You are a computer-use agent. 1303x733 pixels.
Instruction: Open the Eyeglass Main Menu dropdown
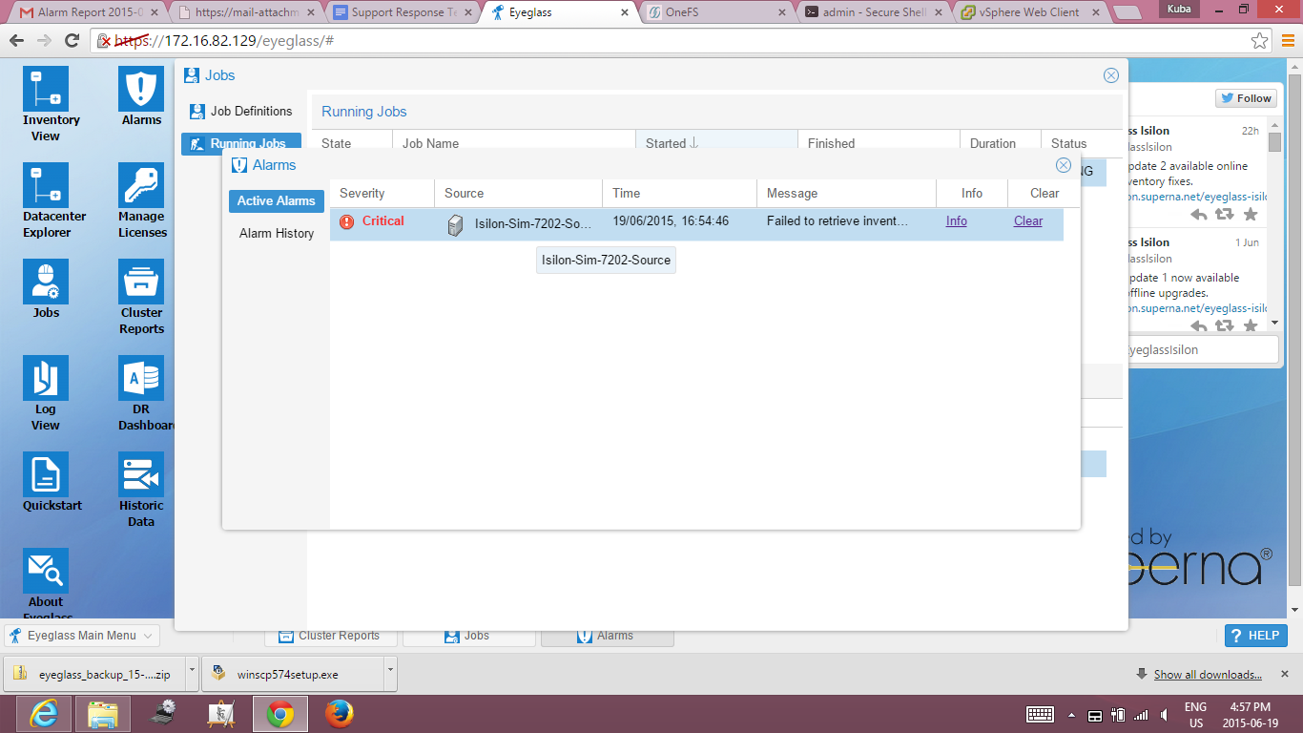[x=82, y=636]
